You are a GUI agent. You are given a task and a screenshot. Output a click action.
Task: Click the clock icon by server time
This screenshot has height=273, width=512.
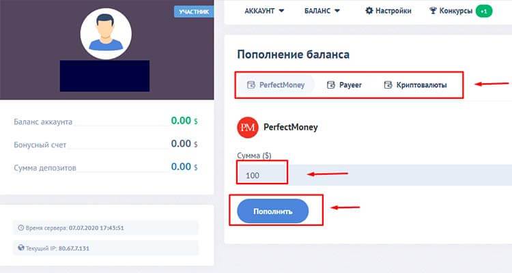(x=21, y=227)
